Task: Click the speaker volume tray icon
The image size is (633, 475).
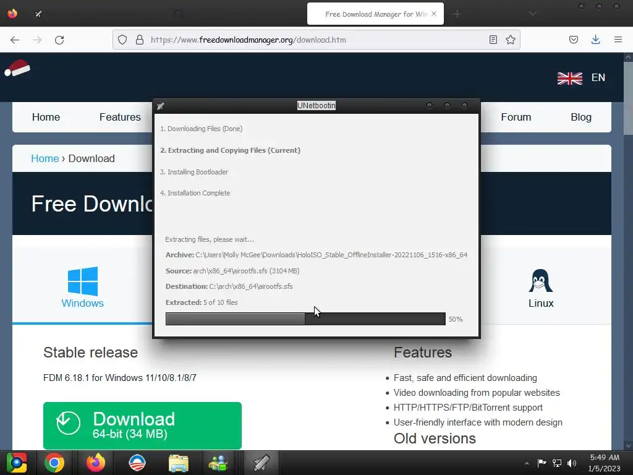Action: coord(572,463)
